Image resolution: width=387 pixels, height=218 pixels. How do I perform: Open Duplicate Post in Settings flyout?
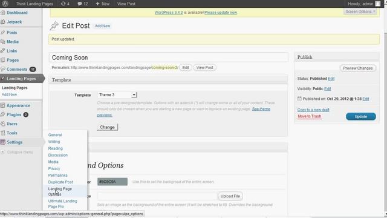60,182
